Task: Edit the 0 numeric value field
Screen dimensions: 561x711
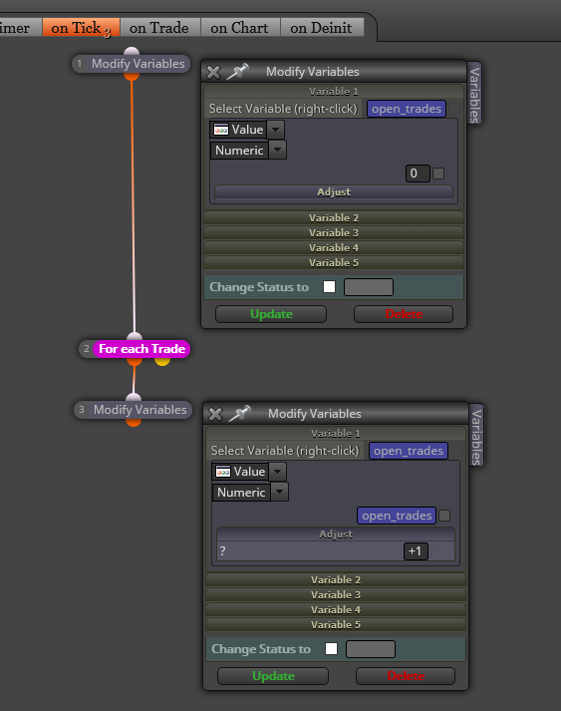Action: [x=418, y=174]
